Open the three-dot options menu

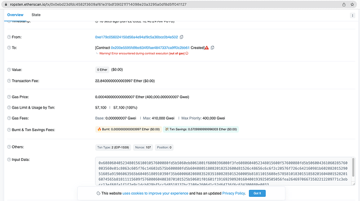(352, 16)
